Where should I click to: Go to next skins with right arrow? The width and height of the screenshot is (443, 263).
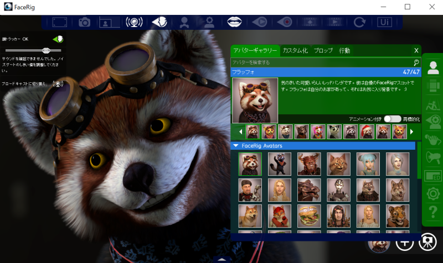click(411, 131)
